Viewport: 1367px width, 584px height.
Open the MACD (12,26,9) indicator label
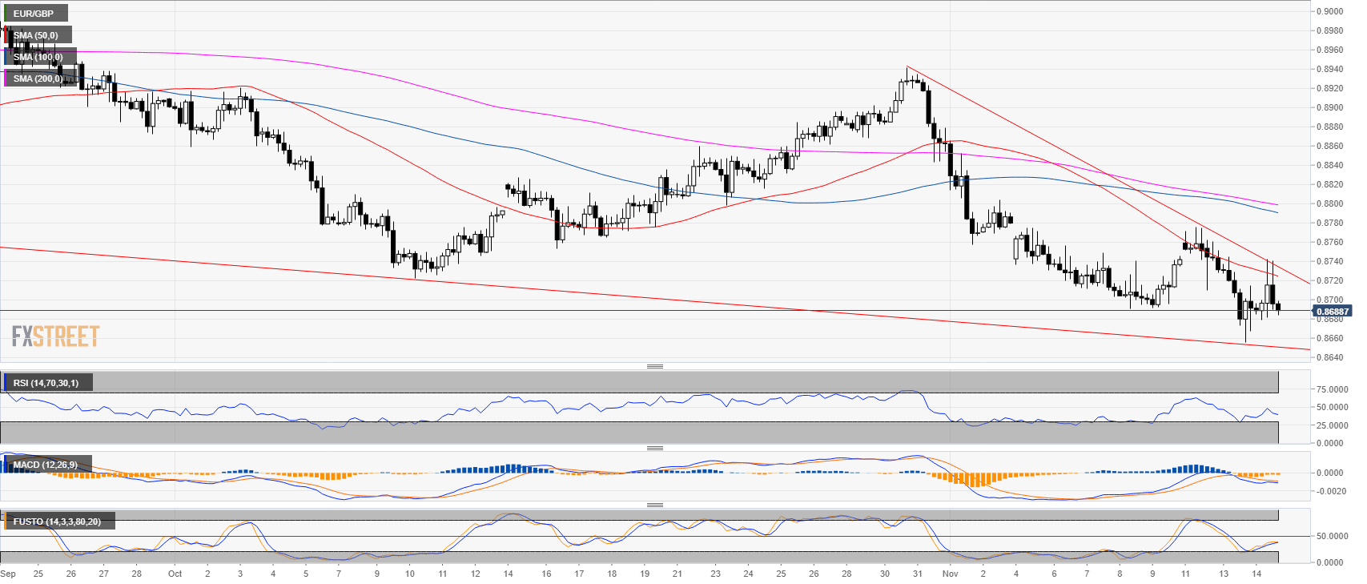[47, 465]
